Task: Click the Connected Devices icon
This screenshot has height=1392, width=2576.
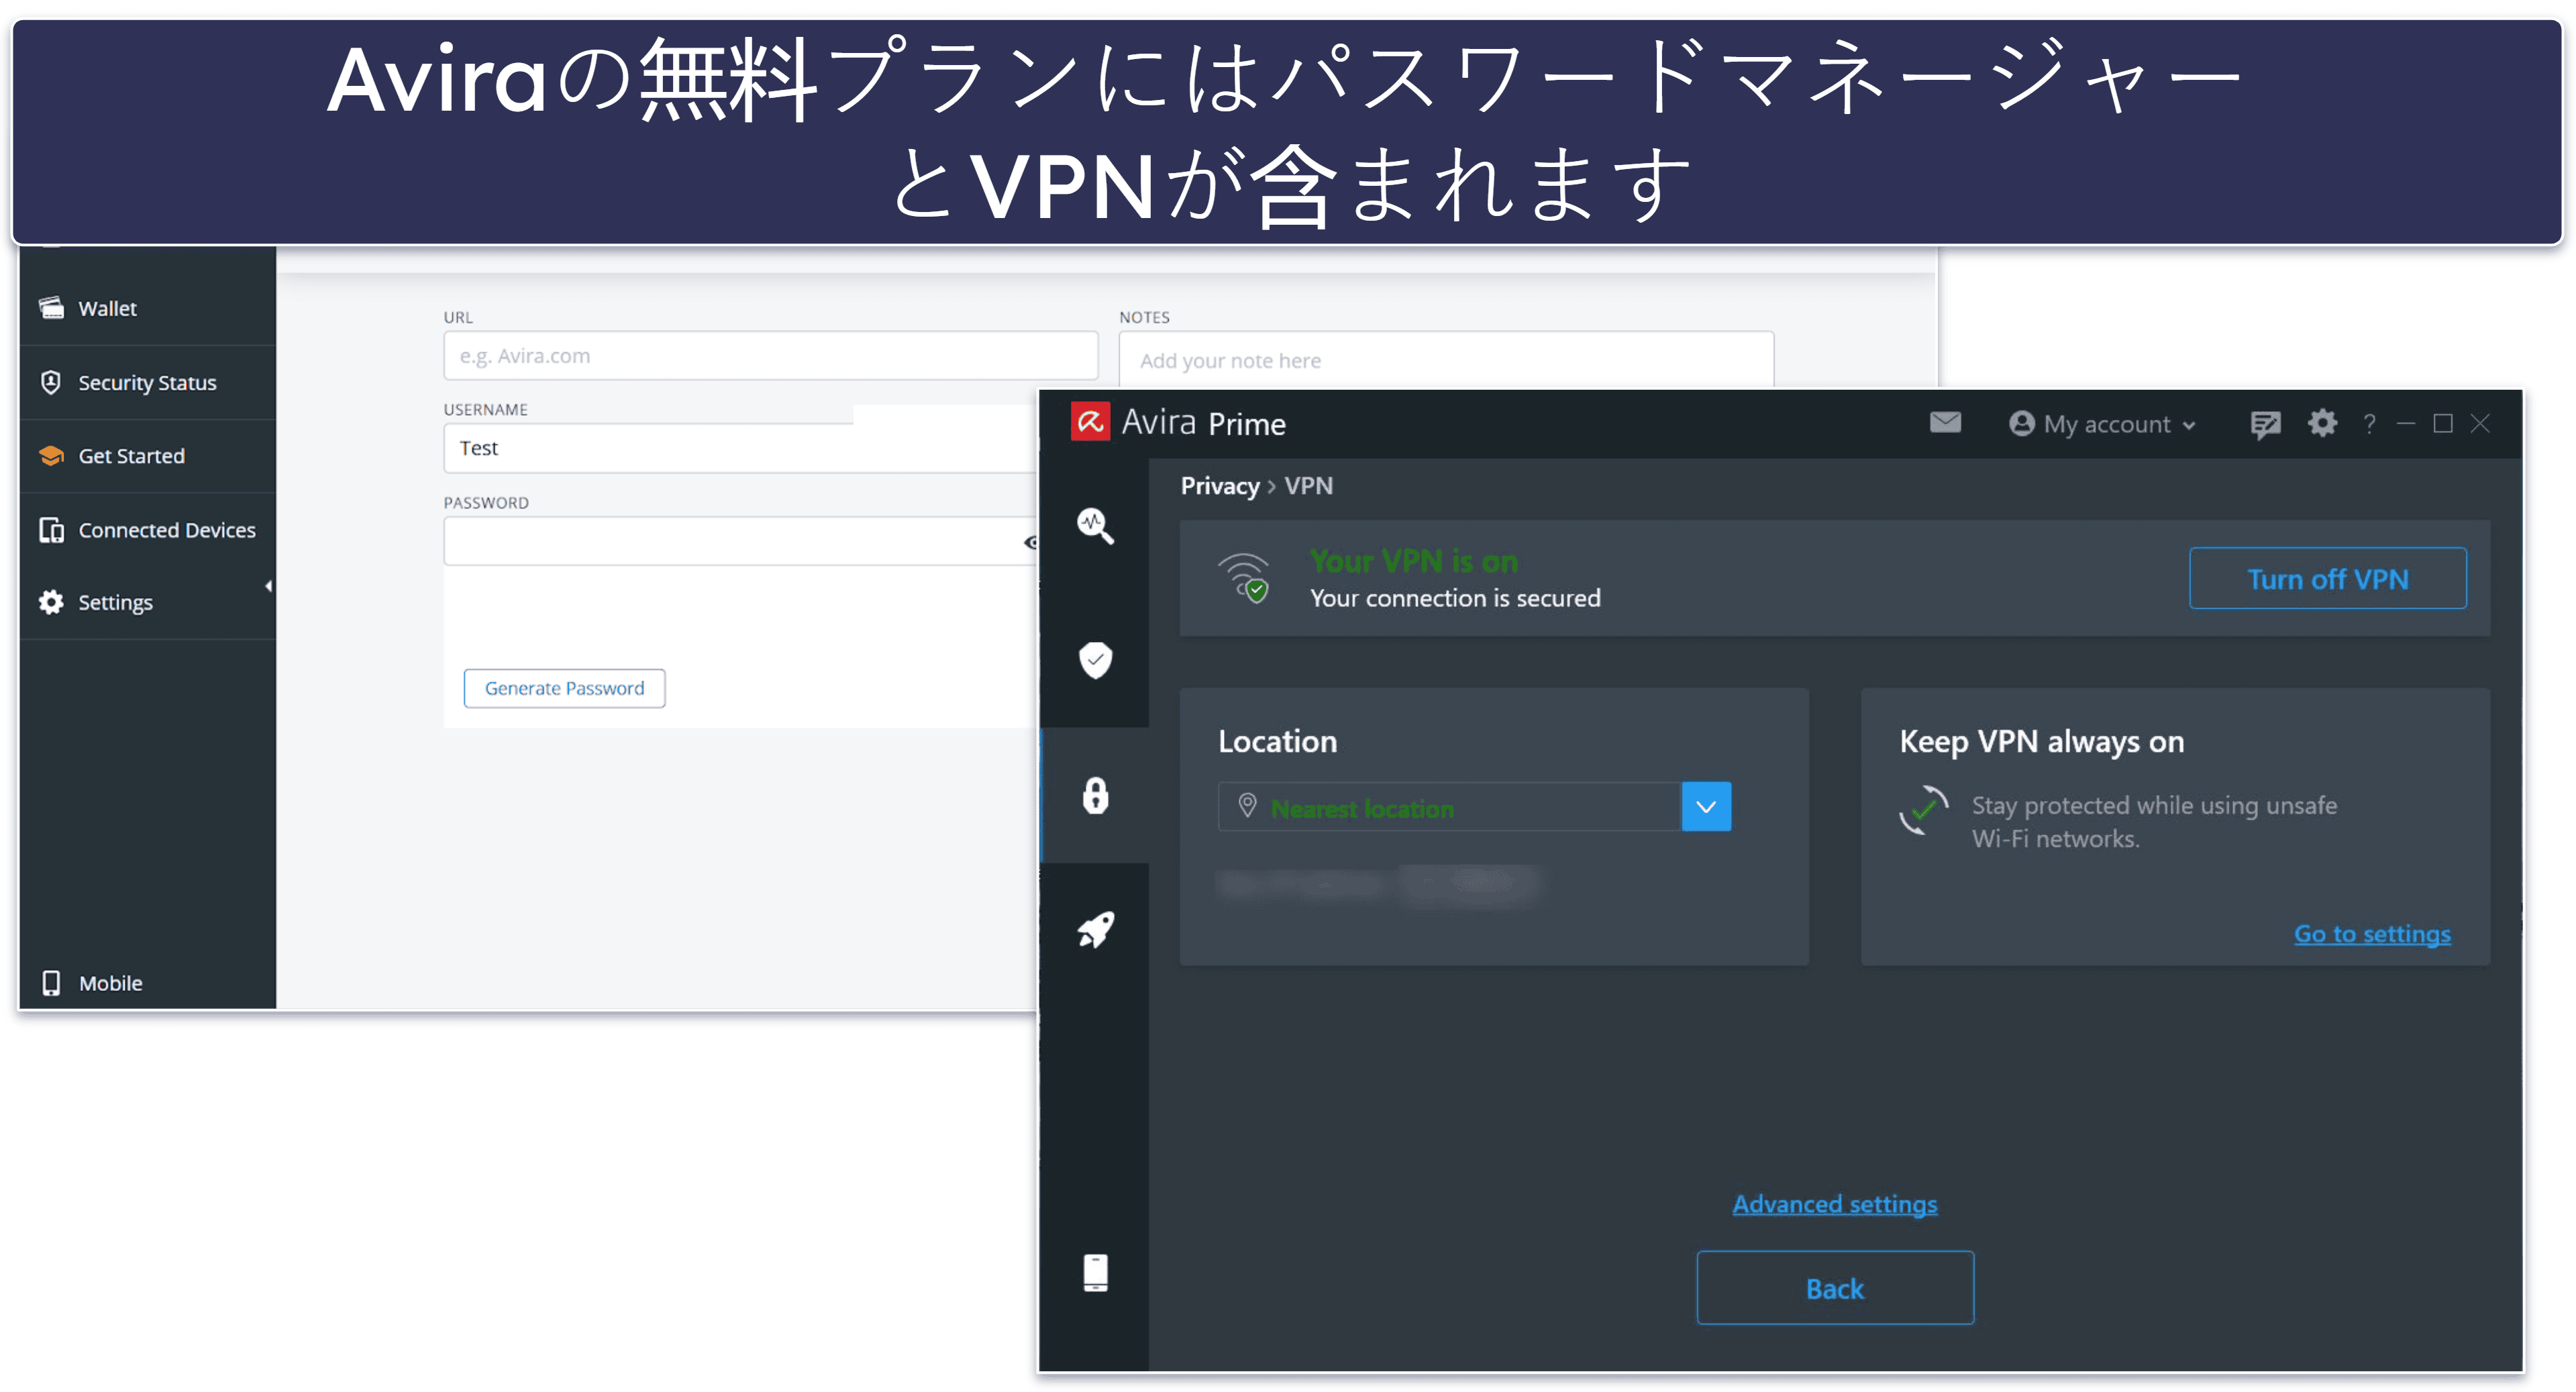Action: (x=51, y=529)
